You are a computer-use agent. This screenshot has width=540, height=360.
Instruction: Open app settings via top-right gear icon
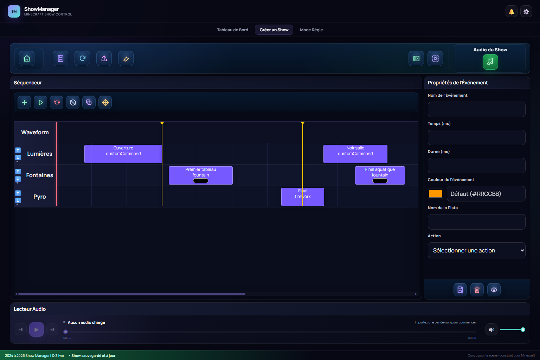526,12
